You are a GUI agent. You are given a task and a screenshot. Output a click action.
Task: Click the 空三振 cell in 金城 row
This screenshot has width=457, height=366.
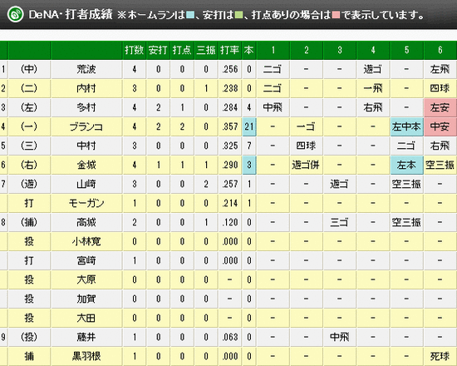440,165
